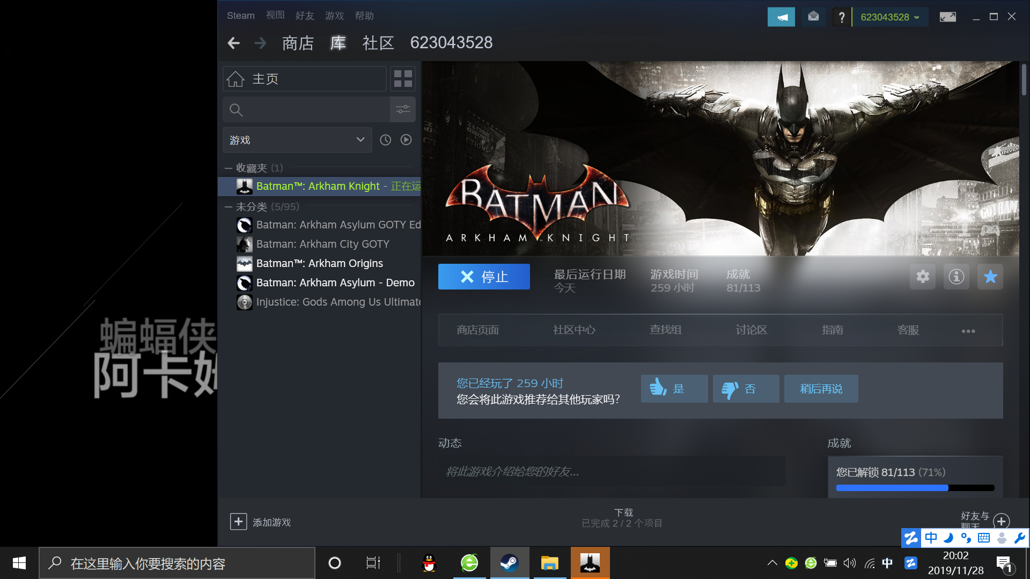
Task: Open 好友 menu
Action: (305, 16)
